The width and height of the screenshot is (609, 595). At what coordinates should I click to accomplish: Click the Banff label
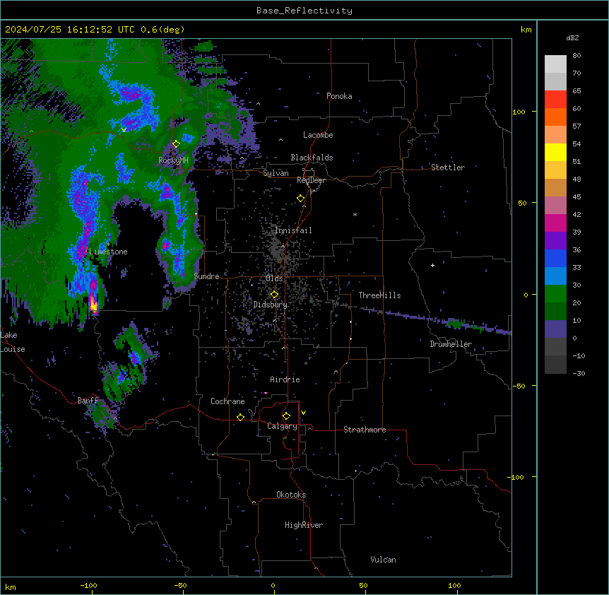coord(88,401)
